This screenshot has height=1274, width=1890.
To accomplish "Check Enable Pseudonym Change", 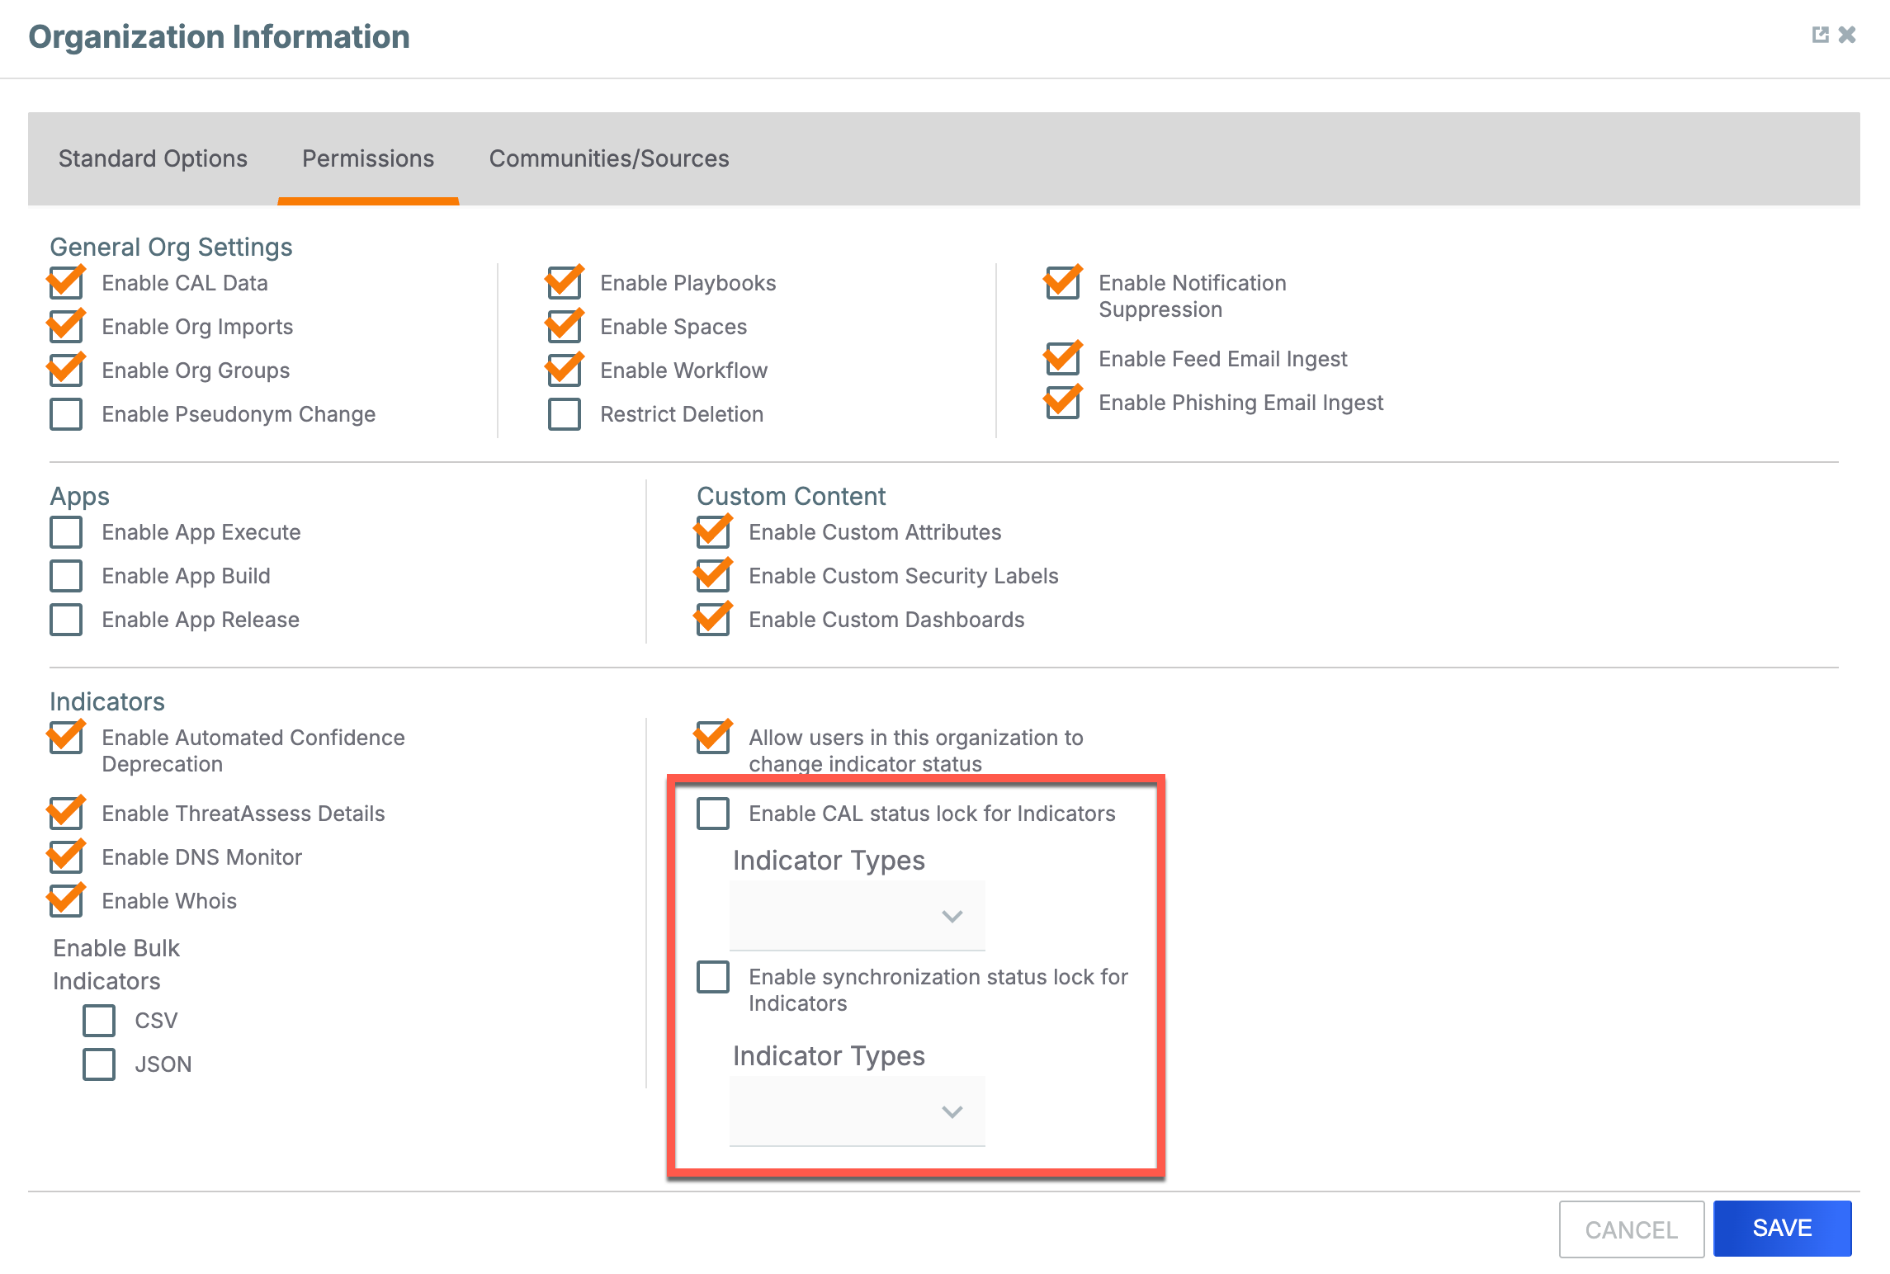I will [65, 413].
